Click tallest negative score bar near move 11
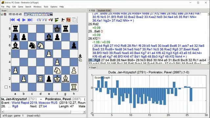This screenshot has width=210, height=118. click(134, 98)
